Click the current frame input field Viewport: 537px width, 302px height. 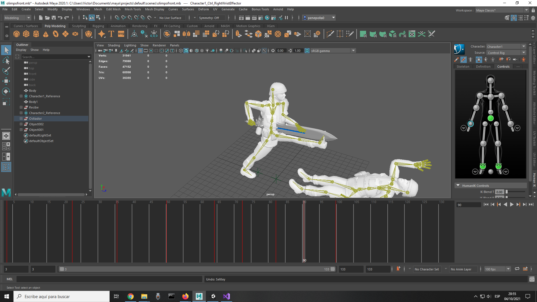coord(468,205)
